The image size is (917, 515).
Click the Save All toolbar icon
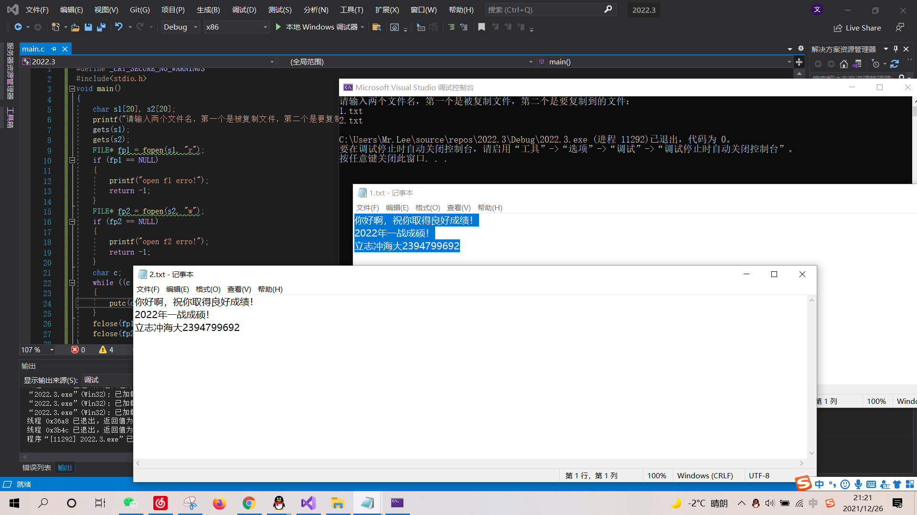pyautogui.click(x=101, y=27)
